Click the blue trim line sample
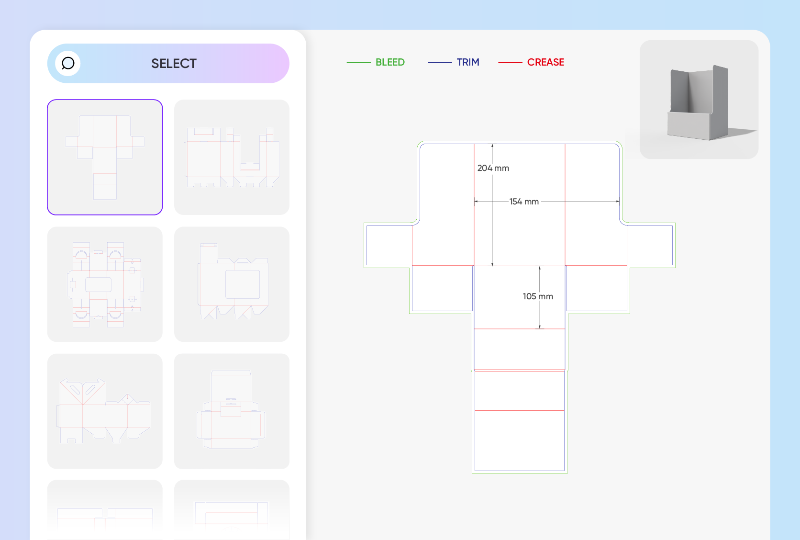The width and height of the screenshot is (800, 540). [x=440, y=62]
